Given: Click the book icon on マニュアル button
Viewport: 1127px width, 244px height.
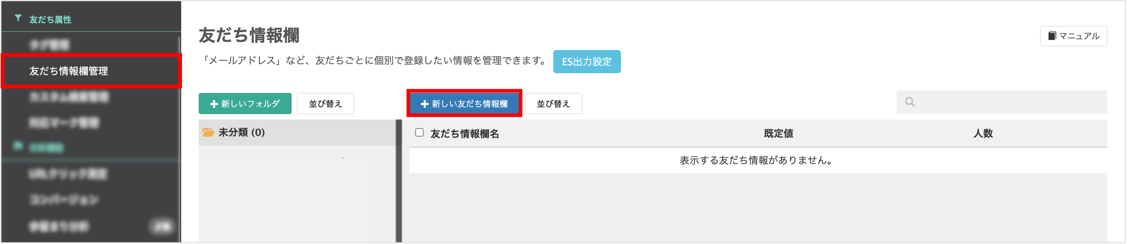Looking at the screenshot, I should click(1052, 36).
